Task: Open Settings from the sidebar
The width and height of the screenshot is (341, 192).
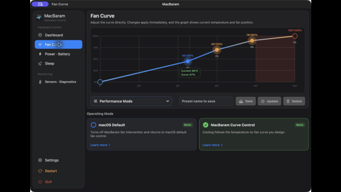Action: (x=58, y=160)
